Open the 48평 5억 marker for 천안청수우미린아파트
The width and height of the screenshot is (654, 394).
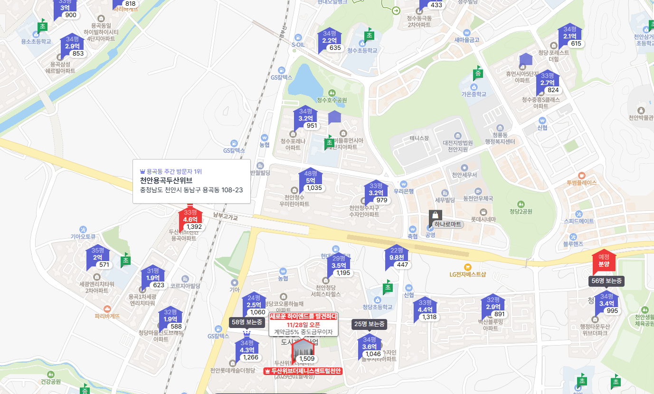(311, 181)
